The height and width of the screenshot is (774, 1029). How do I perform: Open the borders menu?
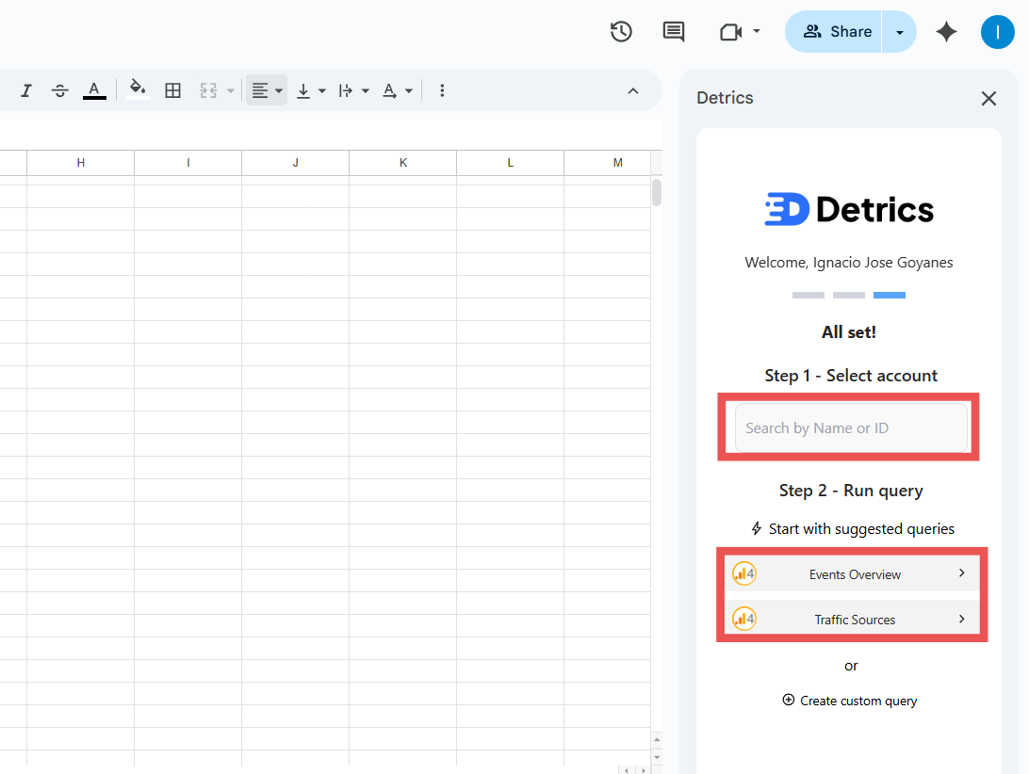click(172, 90)
